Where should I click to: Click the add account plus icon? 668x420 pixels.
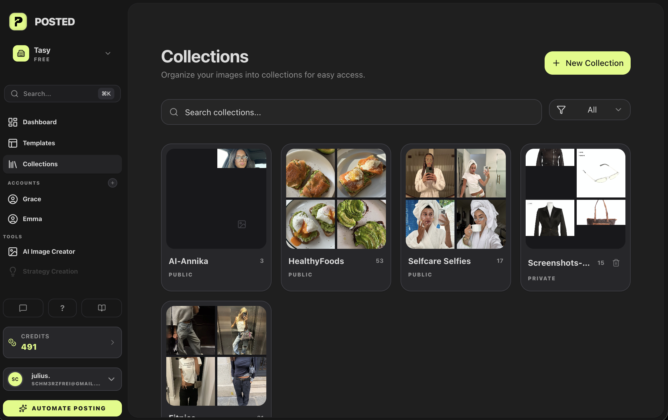(x=112, y=183)
